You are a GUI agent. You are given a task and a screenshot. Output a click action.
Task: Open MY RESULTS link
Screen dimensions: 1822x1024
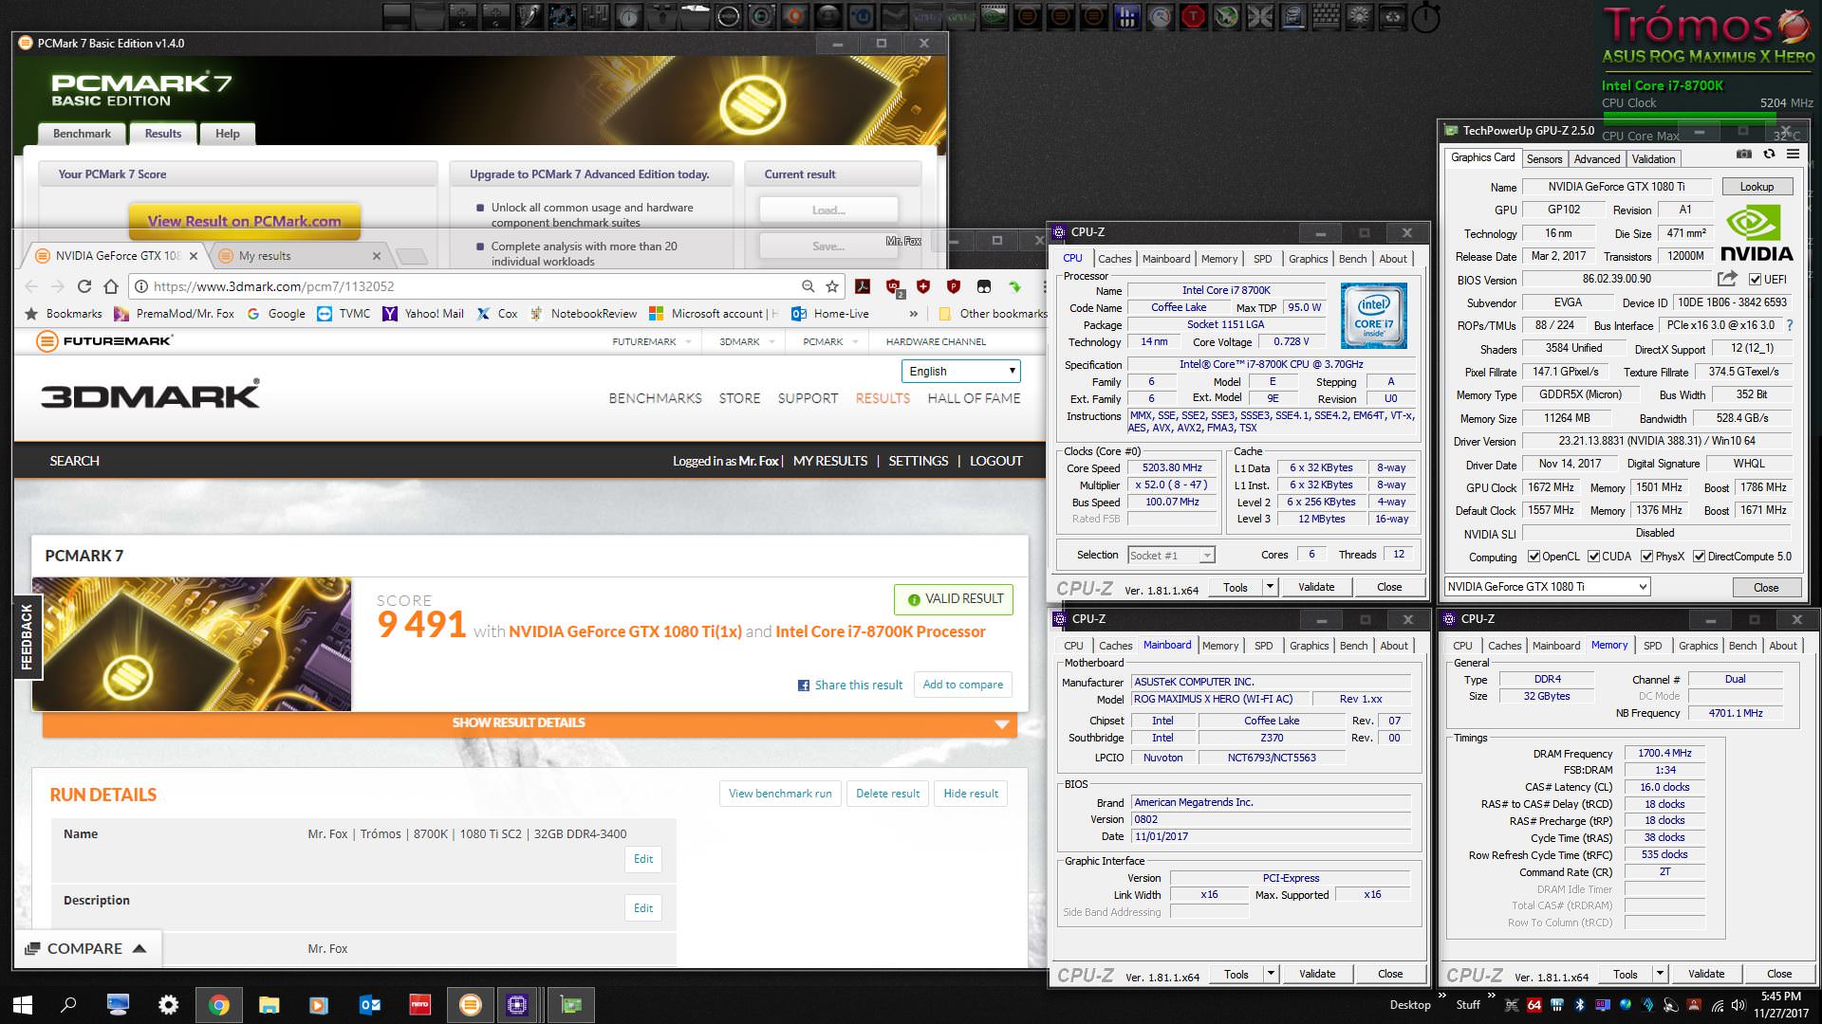tap(829, 461)
